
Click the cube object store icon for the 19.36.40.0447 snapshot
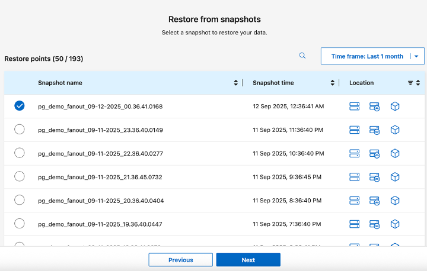395,224
